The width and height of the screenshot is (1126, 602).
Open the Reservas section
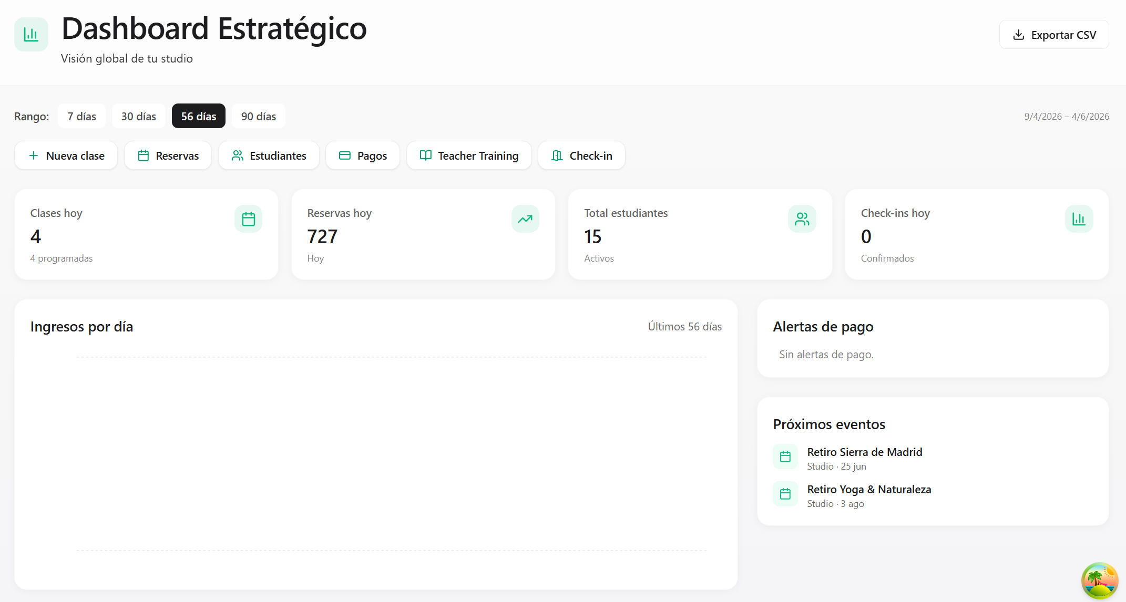(168, 155)
